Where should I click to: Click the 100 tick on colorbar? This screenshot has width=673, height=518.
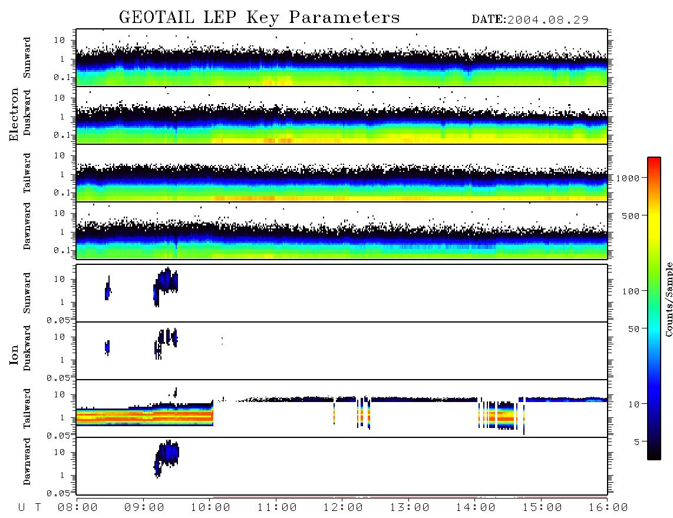[631, 291]
